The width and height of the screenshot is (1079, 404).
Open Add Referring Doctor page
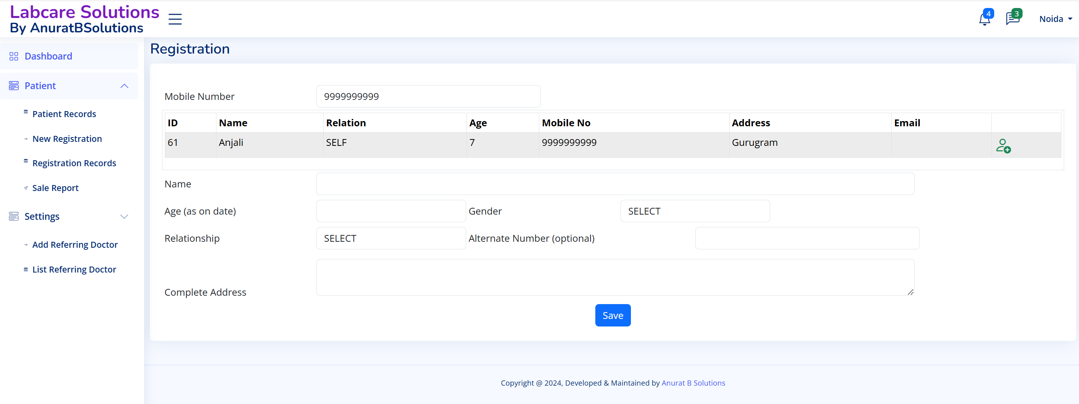tap(75, 245)
